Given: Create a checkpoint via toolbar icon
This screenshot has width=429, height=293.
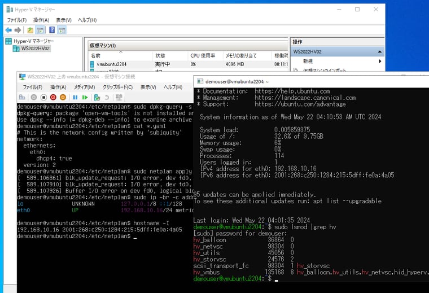Looking at the screenshot, I should pos(97,97).
